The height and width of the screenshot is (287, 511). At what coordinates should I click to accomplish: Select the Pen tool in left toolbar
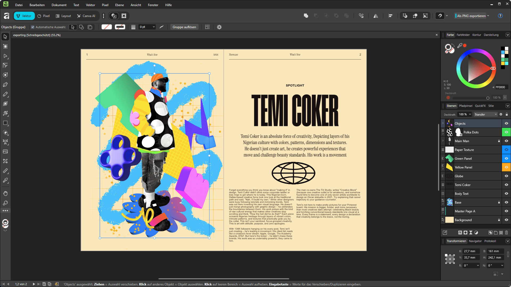point(5,85)
